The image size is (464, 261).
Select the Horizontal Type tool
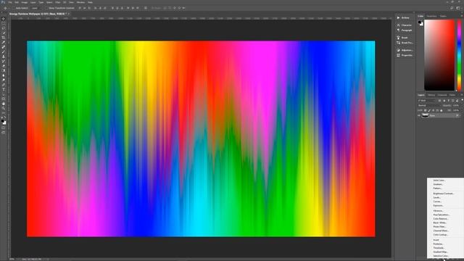(x=4, y=89)
